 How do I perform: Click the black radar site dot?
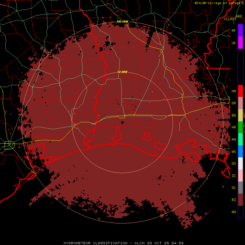[x=122, y=122]
